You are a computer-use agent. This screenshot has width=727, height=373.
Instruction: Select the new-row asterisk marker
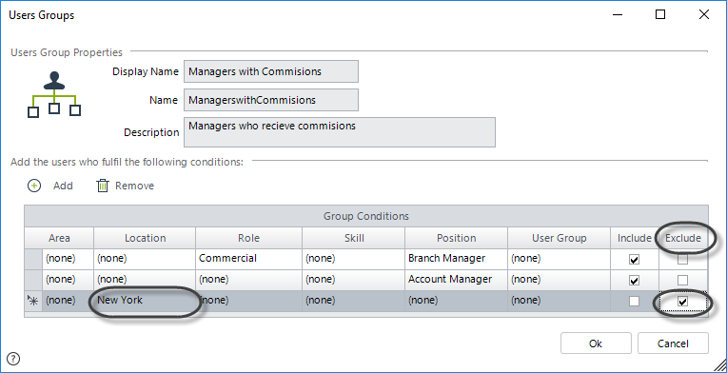pyautogui.click(x=33, y=302)
